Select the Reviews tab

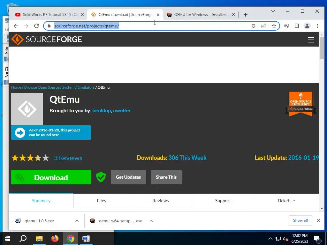tap(161, 201)
